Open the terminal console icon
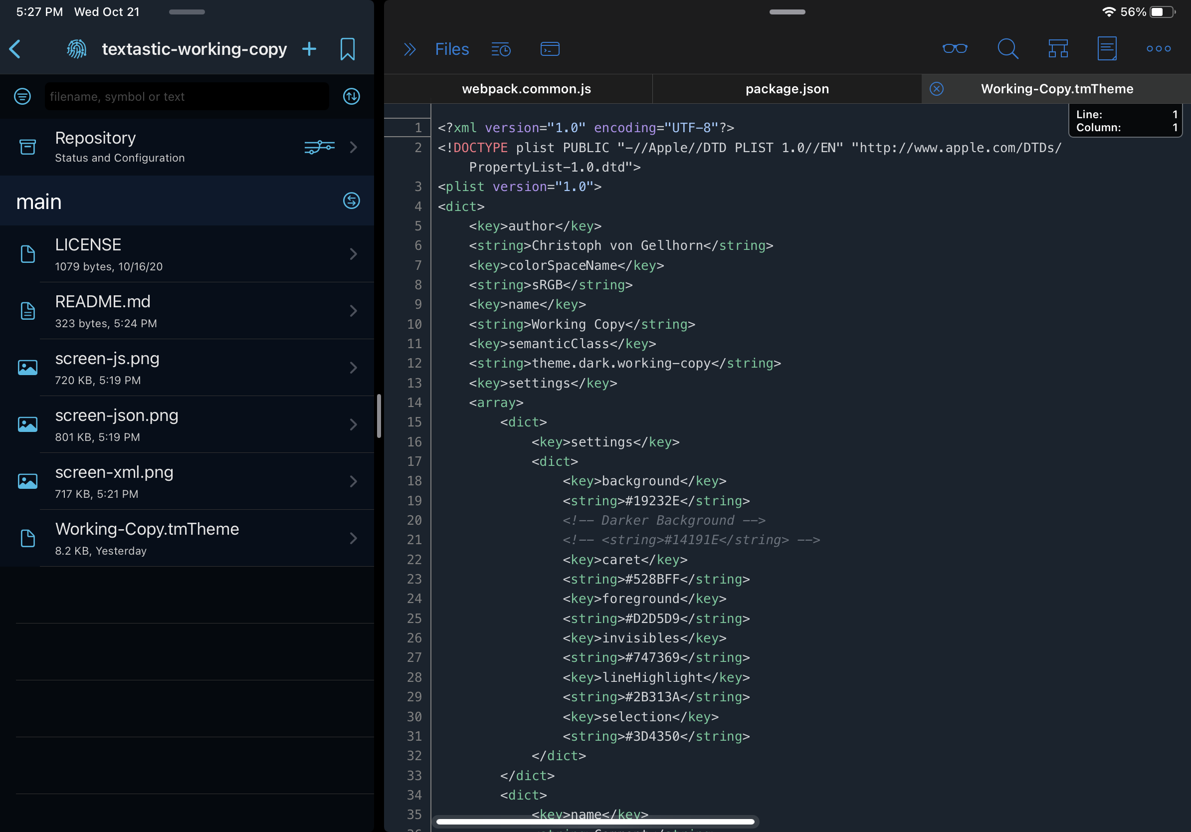The image size is (1191, 832). [550, 49]
